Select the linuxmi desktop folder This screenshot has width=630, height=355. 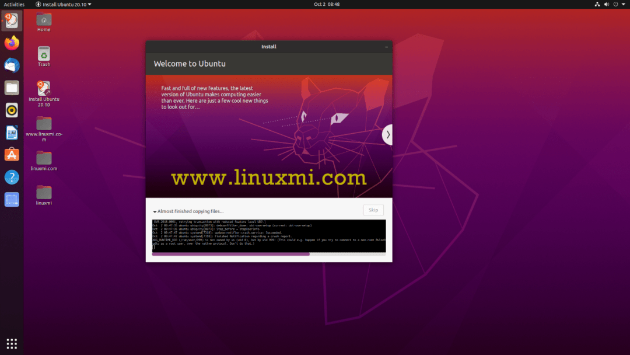[x=44, y=196]
